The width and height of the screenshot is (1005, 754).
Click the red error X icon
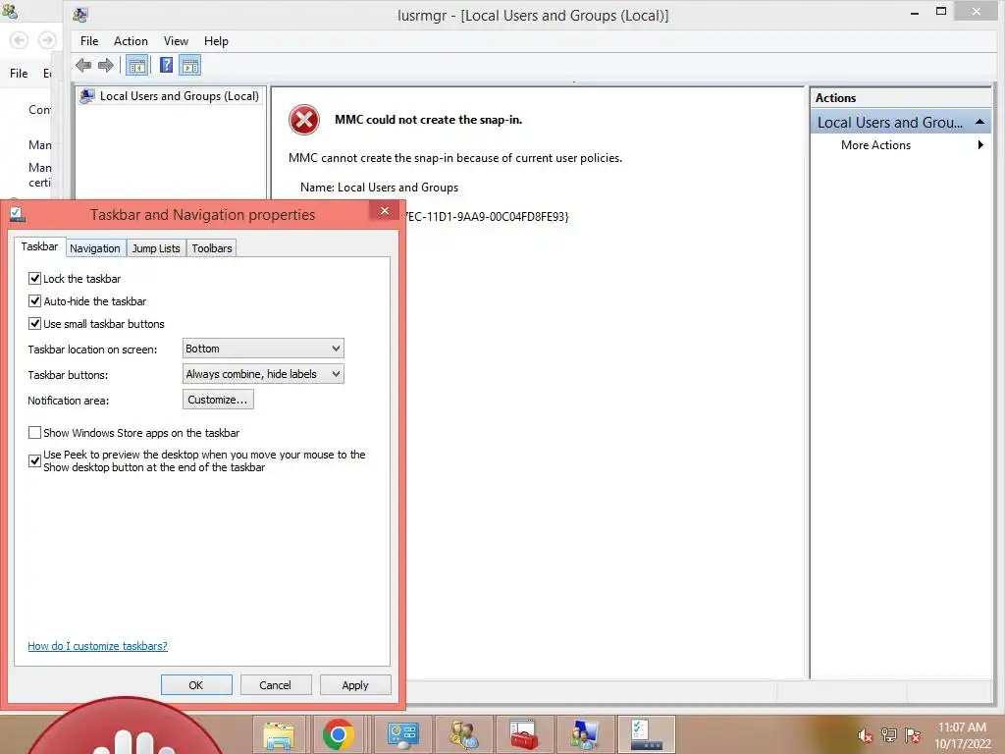tap(304, 120)
